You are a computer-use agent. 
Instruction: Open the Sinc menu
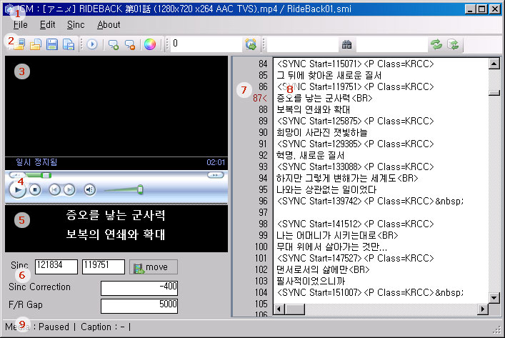[x=76, y=25]
